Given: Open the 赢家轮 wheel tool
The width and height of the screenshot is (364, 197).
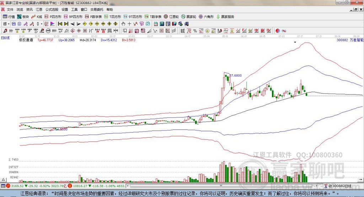Looking at the screenshot, I should tap(189, 17).
